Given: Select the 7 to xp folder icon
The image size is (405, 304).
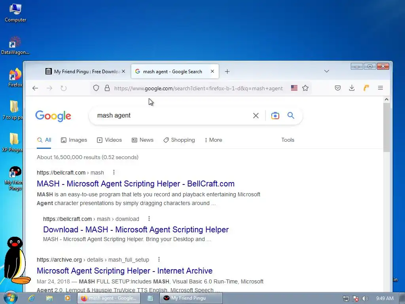Looking at the screenshot, I should (13, 110).
